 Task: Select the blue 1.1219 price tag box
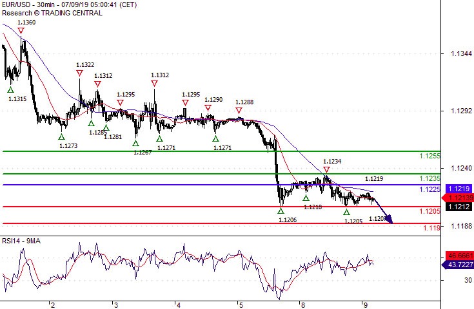[x=459, y=189]
